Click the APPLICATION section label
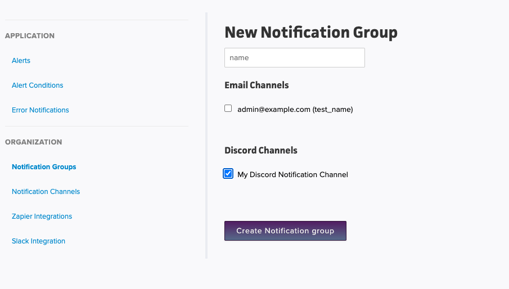509x289 pixels. (30, 35)
